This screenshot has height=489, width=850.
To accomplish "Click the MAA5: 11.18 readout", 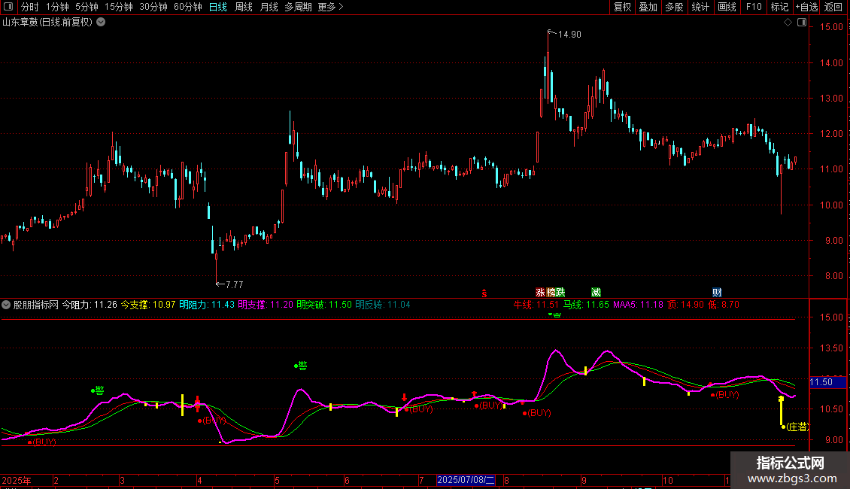I will coord(638,305).
